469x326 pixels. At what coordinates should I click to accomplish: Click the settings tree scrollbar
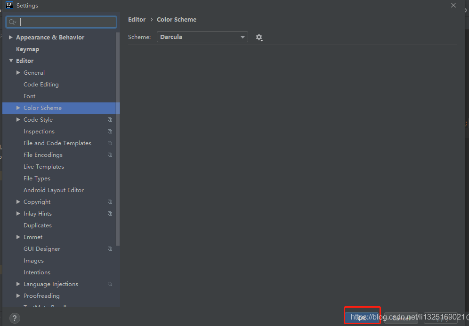coord(118,139)
